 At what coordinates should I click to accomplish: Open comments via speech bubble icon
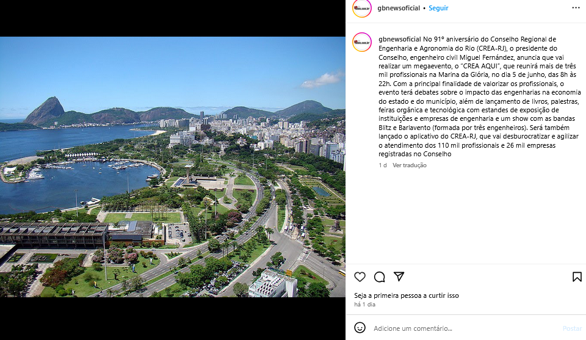click(379, 277)
